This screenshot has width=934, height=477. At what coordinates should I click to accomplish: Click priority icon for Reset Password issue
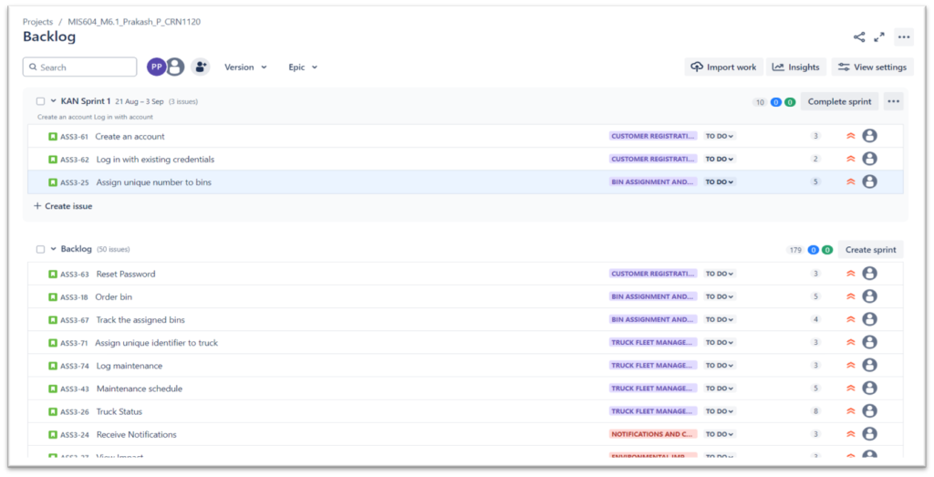pyautogui.click(x=850, y=274)
